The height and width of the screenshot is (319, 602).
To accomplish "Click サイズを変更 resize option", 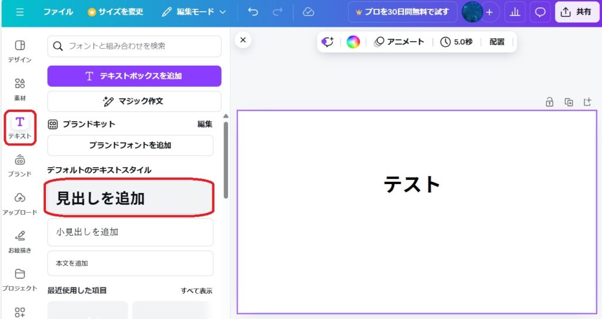I will pyautogui.click(x=116, y=12).
